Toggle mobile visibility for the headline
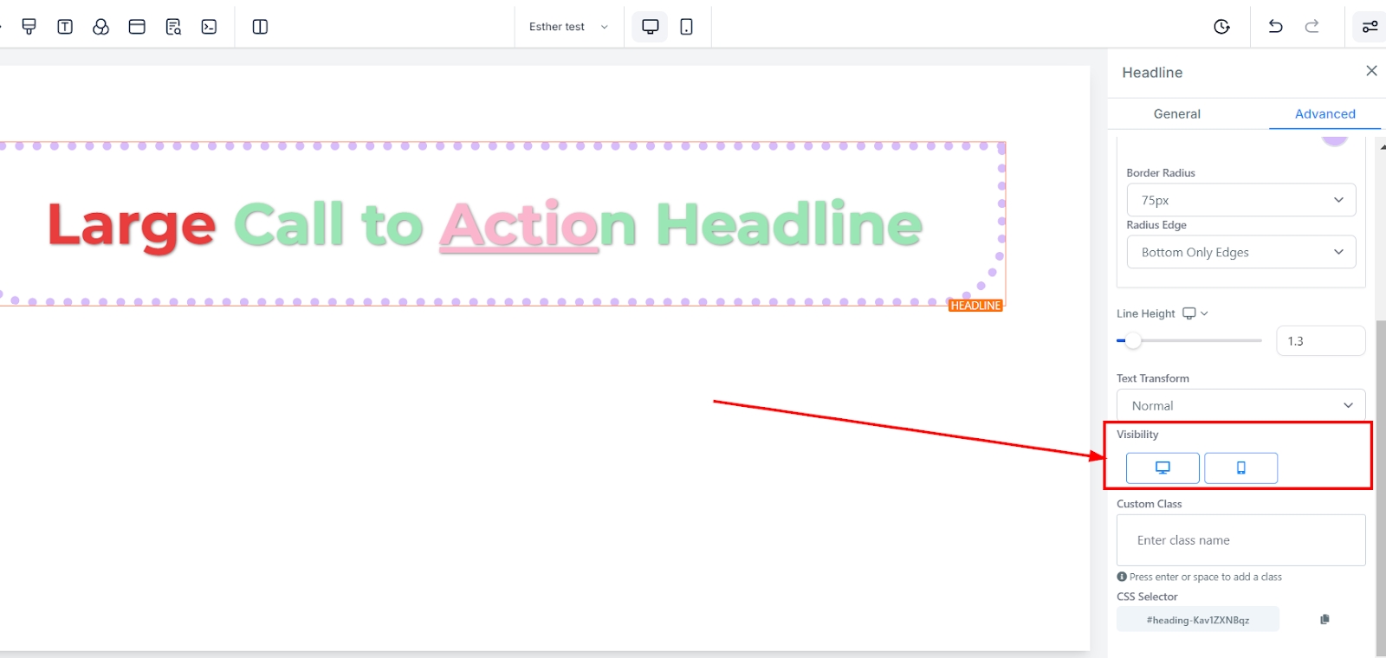 (x=1240, y=468)
